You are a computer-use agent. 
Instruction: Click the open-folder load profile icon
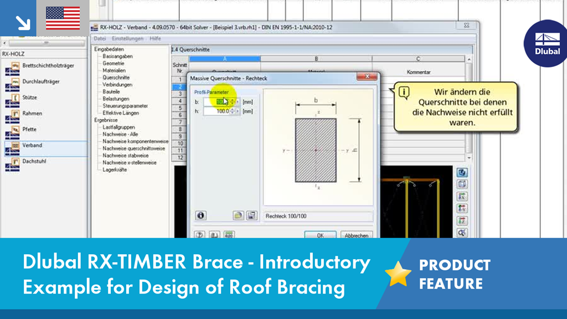[x=238, y=215]
